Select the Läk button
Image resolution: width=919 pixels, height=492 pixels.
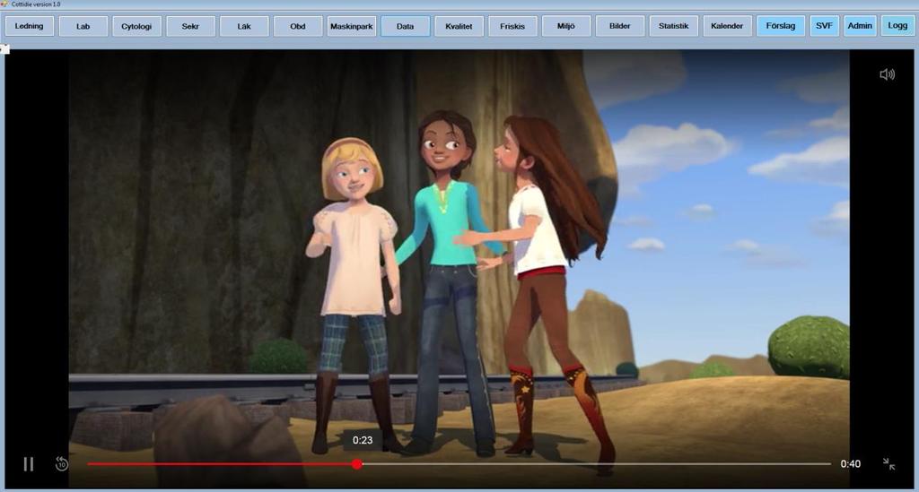[x=244, y=26]
